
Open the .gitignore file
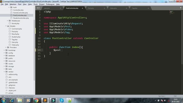click(x=12, y=85)
